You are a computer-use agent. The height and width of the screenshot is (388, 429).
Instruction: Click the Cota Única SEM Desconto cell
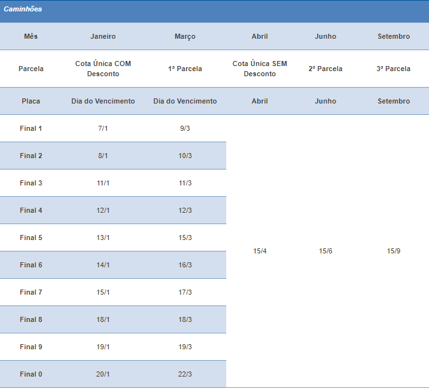259,69
